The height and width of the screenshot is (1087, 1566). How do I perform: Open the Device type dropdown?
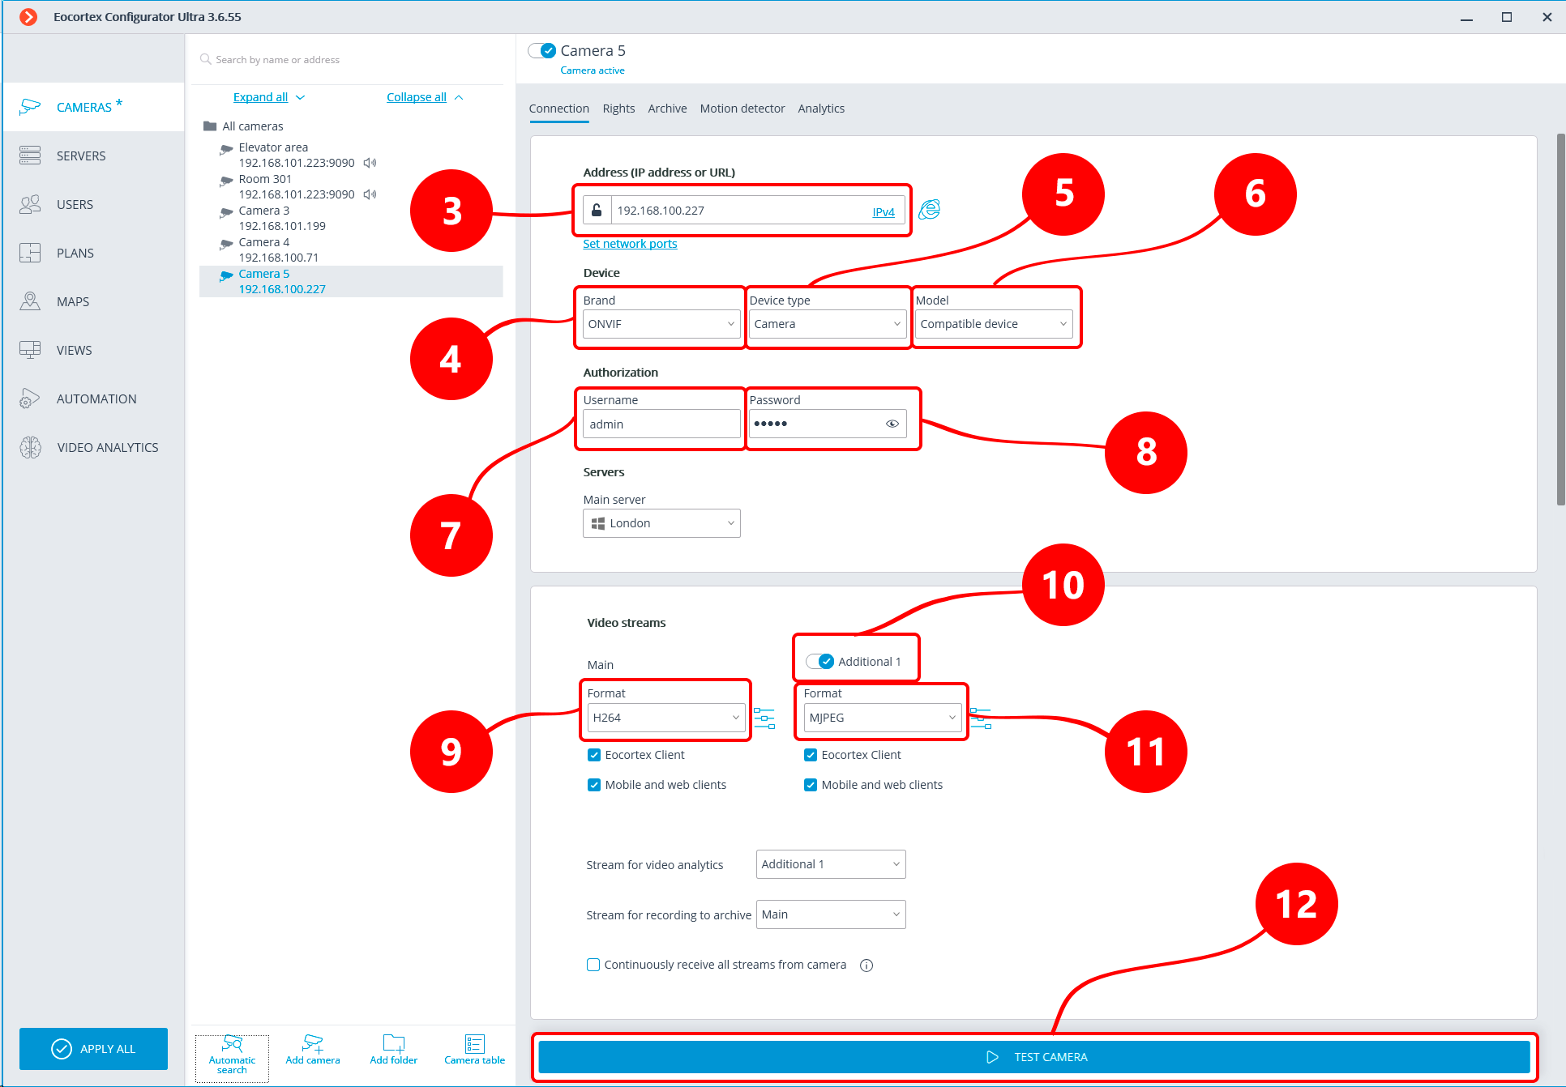[x=828, y=324]
